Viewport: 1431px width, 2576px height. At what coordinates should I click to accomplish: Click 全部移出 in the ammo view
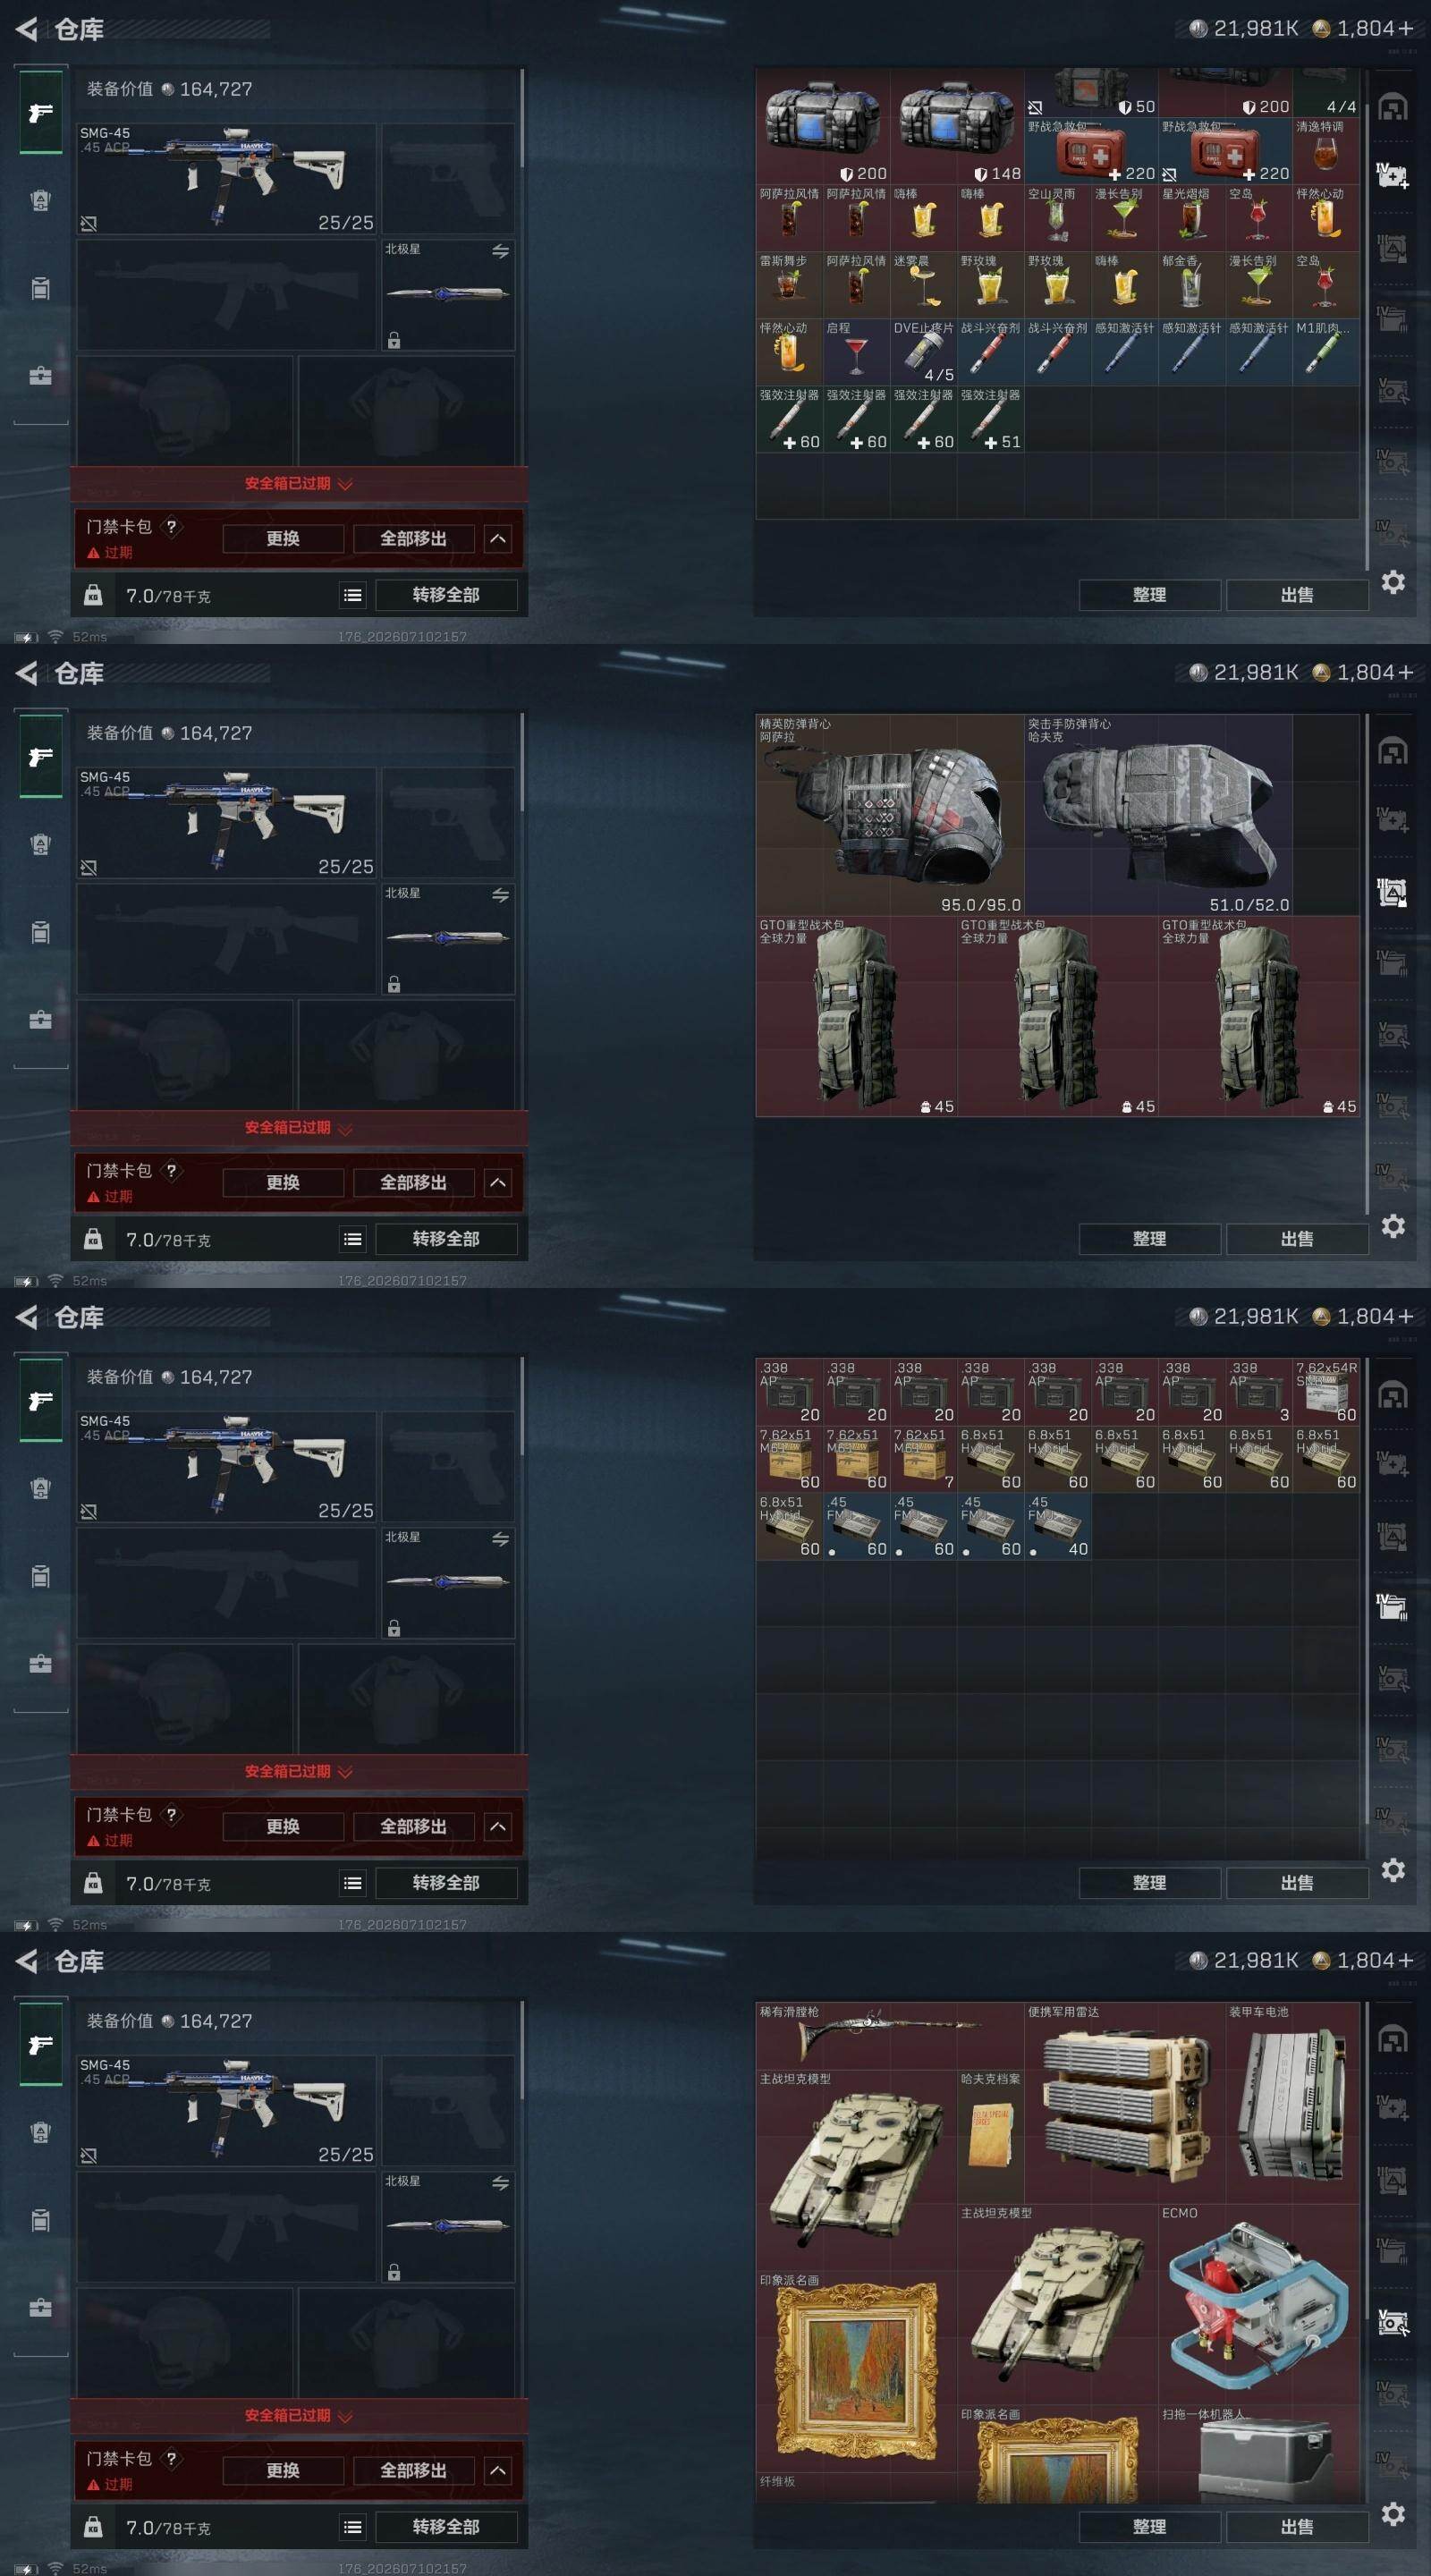413,1826
